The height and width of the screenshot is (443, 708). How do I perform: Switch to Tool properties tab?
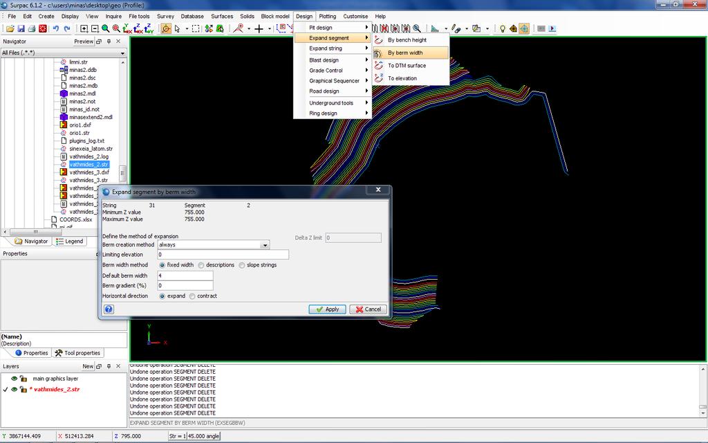point(77,353)
